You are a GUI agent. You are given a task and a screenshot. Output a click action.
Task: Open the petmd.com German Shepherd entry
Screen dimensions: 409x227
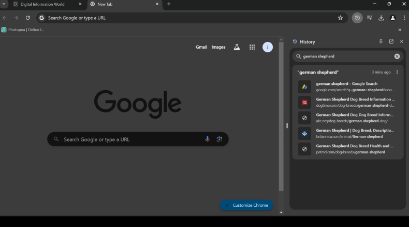coord(348,149)
